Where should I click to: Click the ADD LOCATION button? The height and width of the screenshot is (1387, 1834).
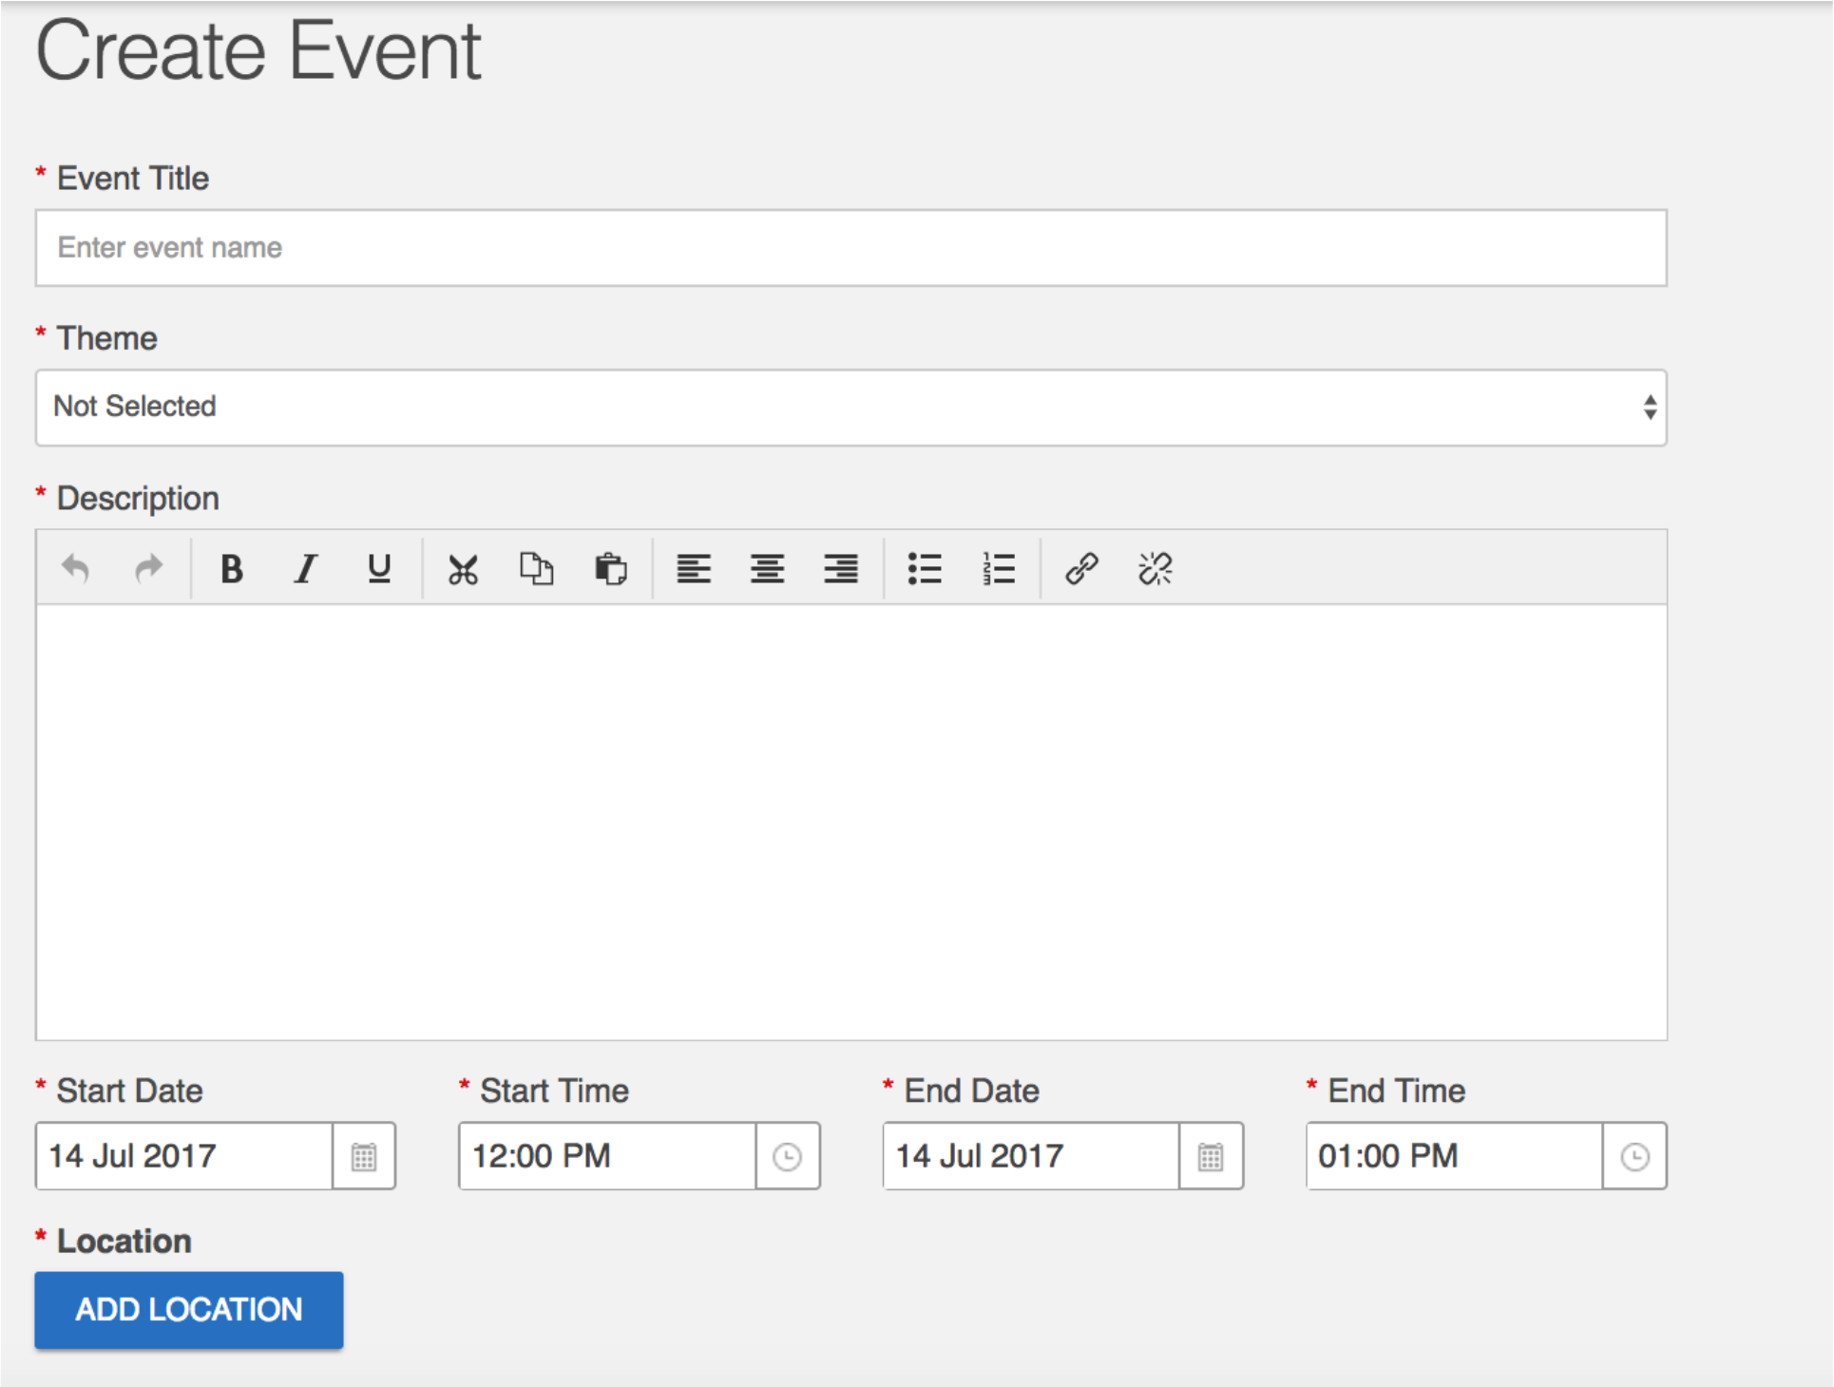point(189,1310)
